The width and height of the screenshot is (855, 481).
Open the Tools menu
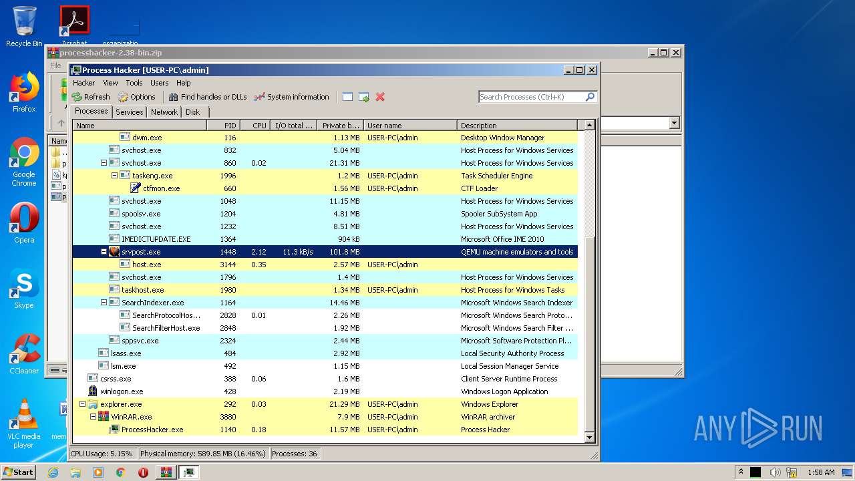tap(134, 83)
